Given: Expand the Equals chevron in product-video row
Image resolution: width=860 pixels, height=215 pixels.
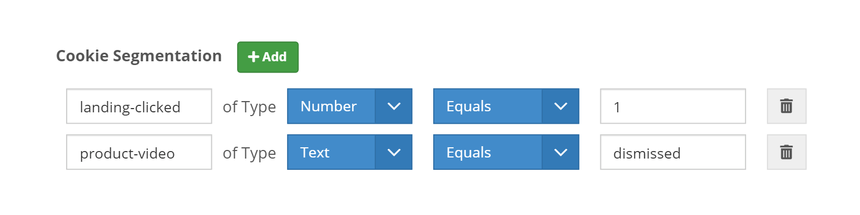Looking at the screenshot, I should [x=561, y=152].
